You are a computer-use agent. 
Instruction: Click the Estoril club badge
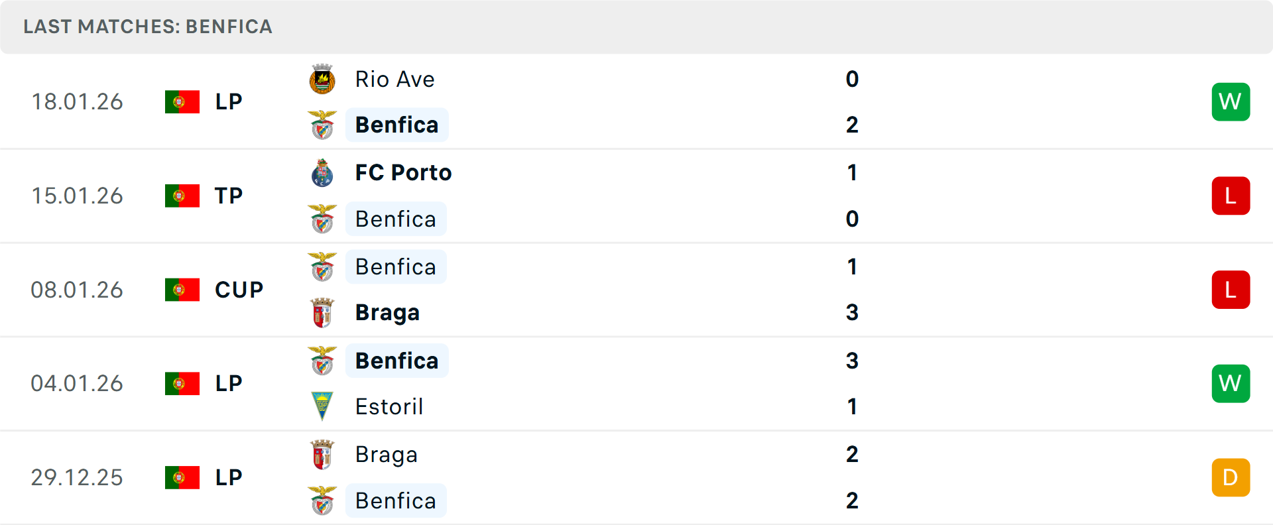click(322, 406)
